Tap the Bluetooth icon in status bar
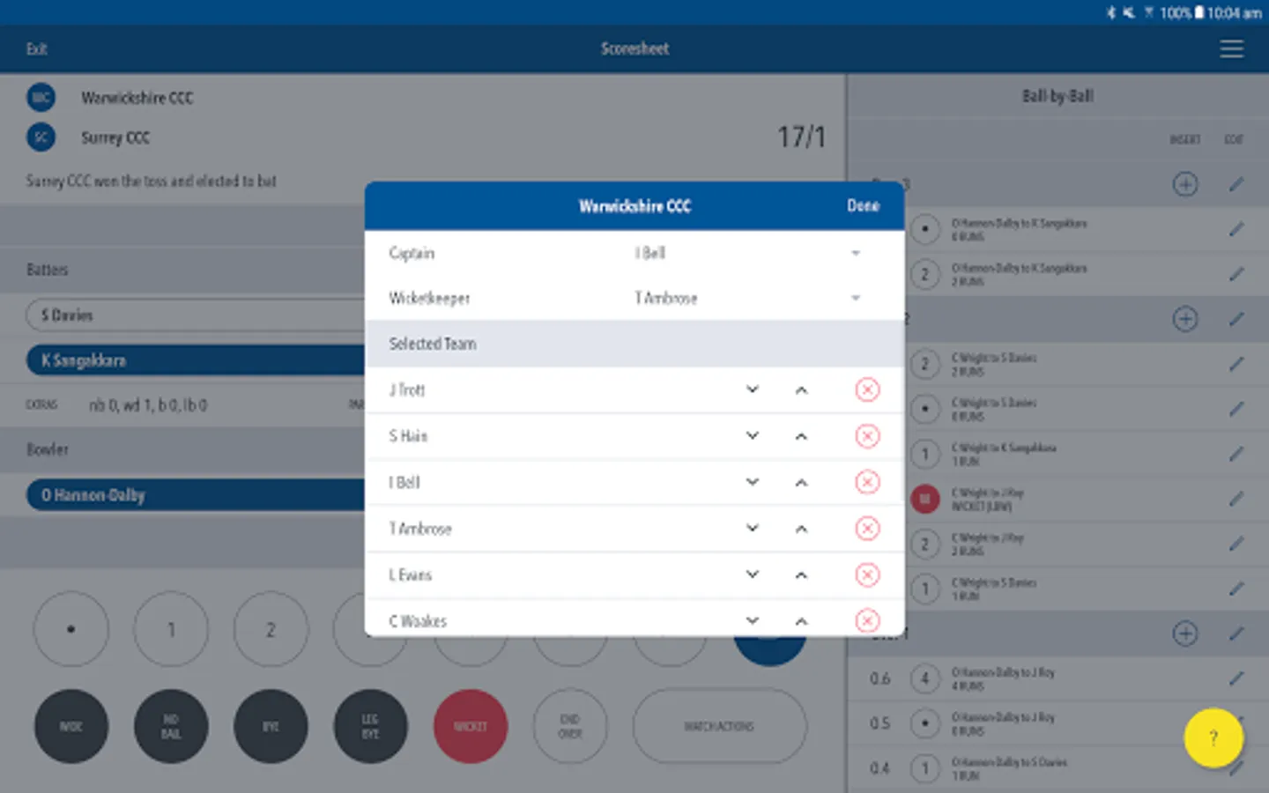This screenshot has width=1269, height=793. point(1110,12)
